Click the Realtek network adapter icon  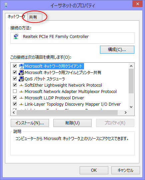(x=16, y=37)
